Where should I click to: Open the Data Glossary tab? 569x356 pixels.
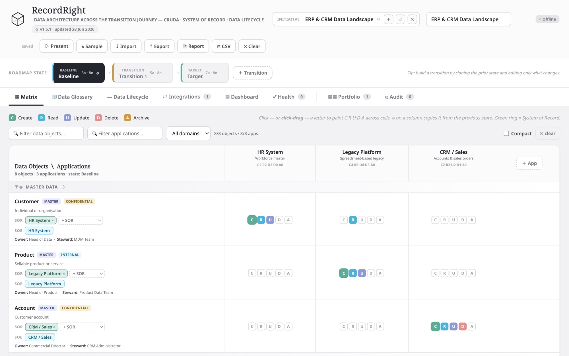(72, 97)
